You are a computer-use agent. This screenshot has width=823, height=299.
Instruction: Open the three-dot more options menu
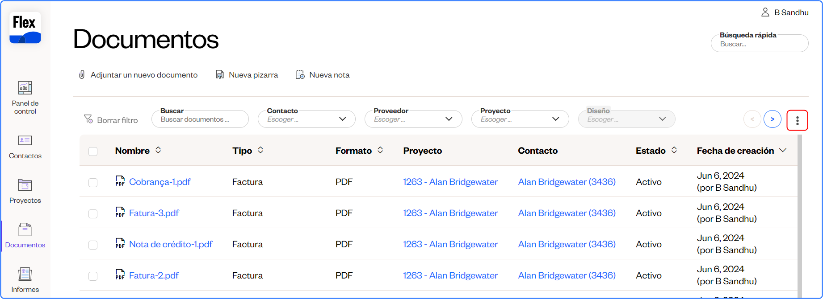[x=797, y=120]
